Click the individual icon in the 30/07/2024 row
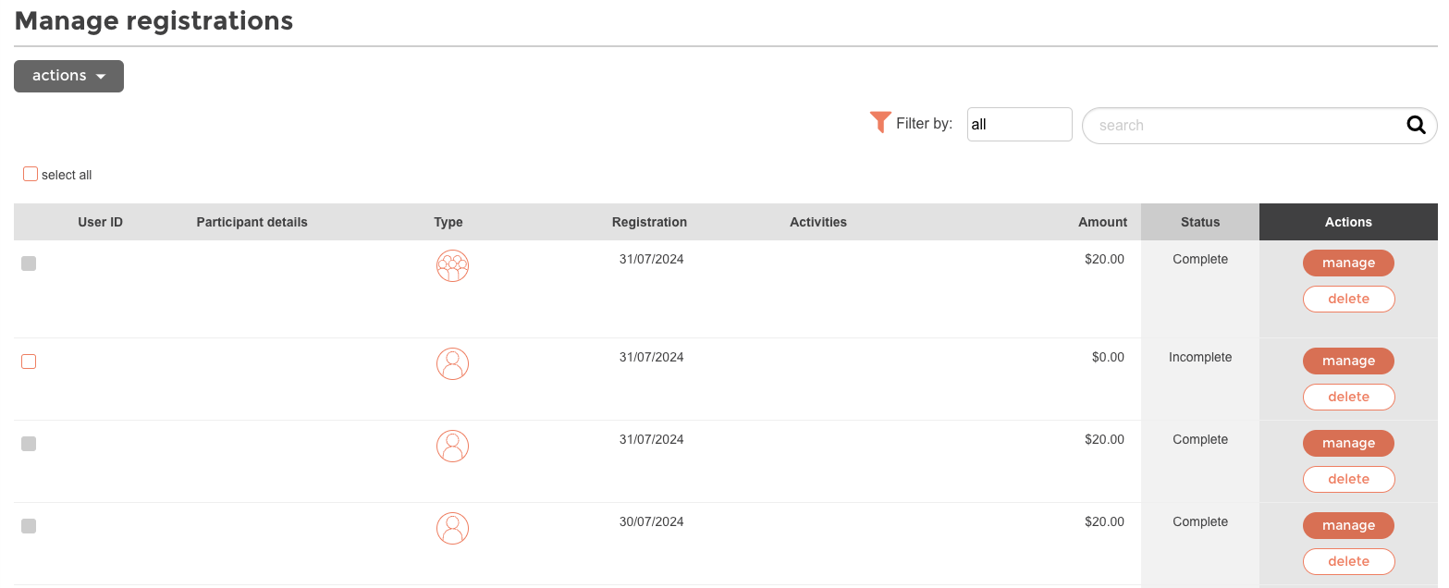The image size is (1449, 588). 452,529
